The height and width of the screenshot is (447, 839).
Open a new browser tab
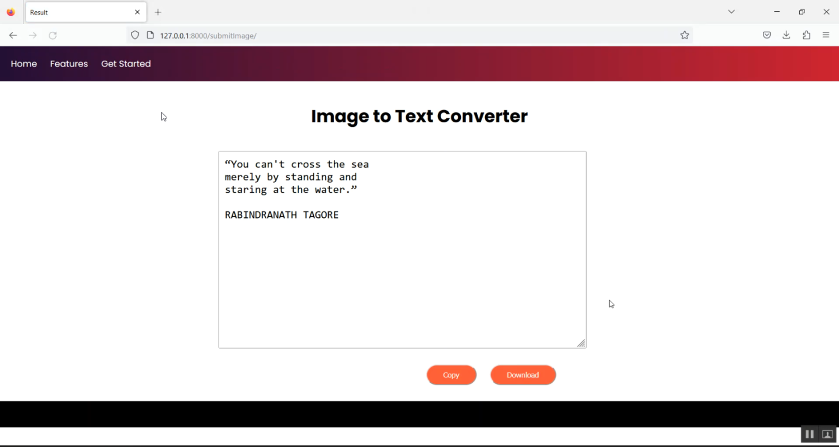coord(158,12)
